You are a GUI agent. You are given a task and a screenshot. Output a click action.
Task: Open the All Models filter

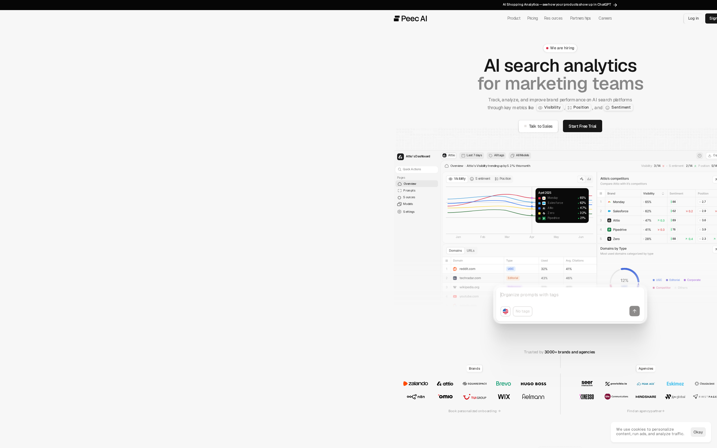(520, 156)
